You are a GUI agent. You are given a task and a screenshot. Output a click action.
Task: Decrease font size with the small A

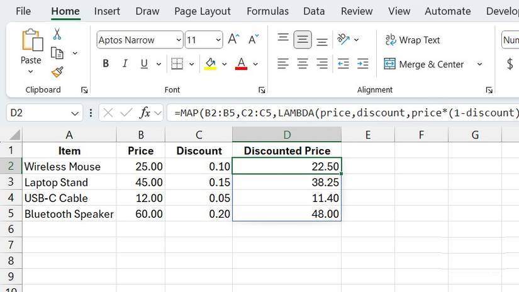(x=254, y=40)
